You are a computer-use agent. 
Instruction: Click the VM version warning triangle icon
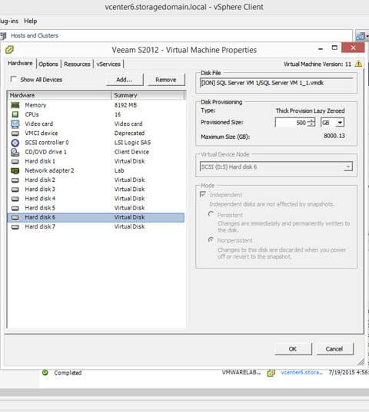pos(358,64)
